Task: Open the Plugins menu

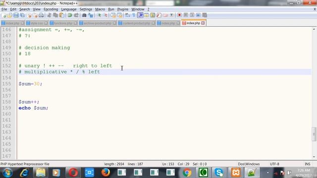Action: 123,9
